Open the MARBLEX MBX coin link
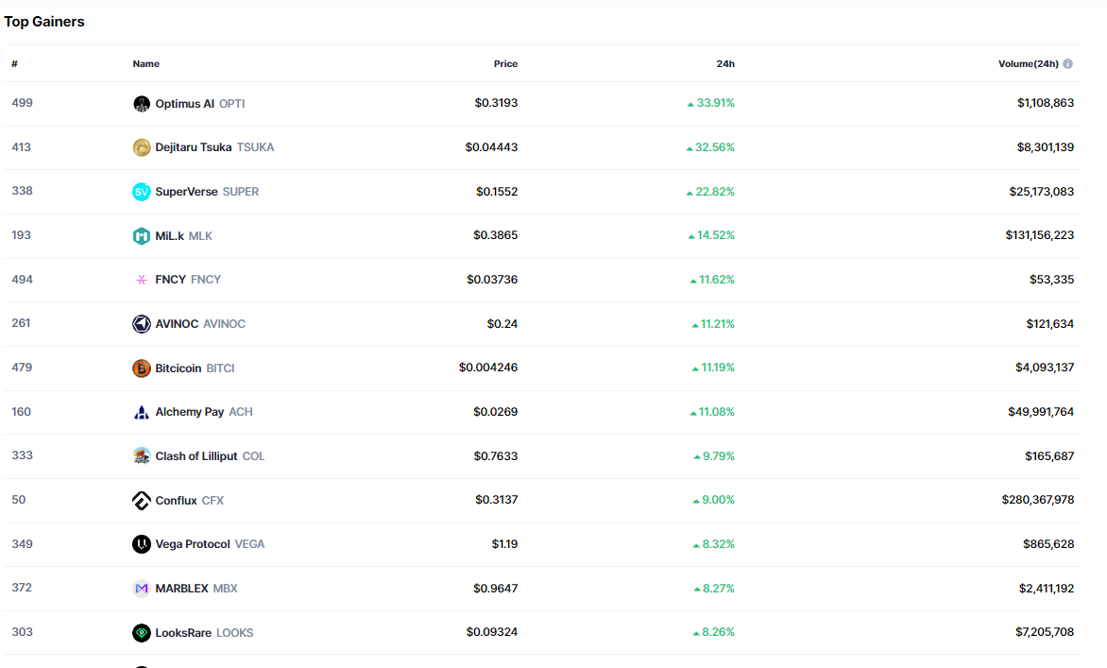 point(196,589)
